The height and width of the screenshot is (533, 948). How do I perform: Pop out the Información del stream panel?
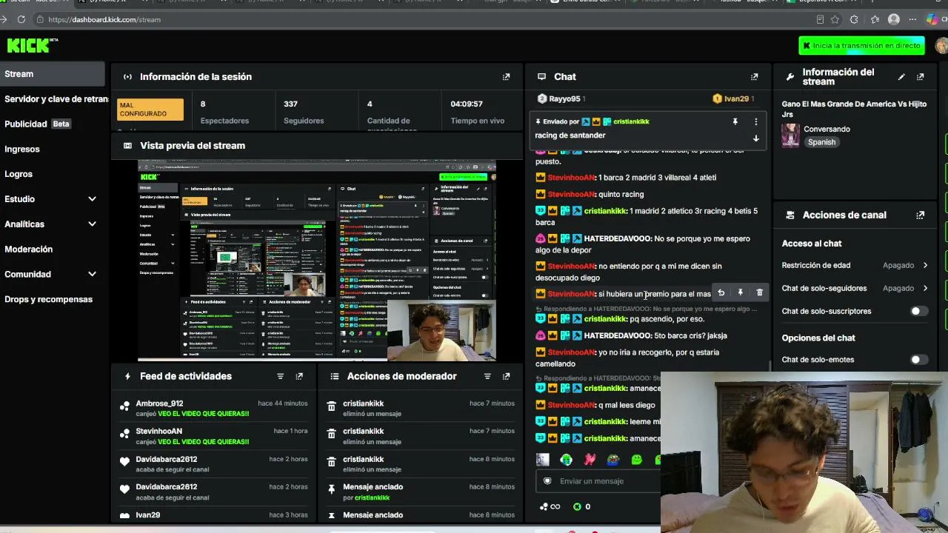920,77
